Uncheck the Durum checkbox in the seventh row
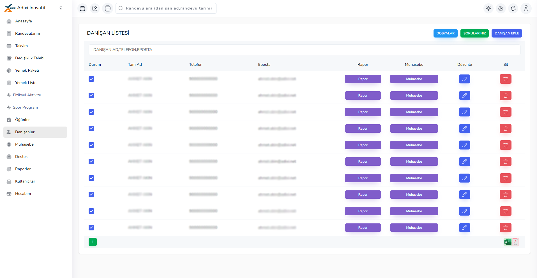 pyautogui.click(x=91, y=178)
